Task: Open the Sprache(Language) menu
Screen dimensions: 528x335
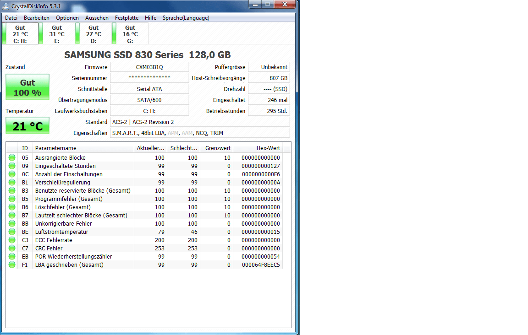Action: coord(186,18)
